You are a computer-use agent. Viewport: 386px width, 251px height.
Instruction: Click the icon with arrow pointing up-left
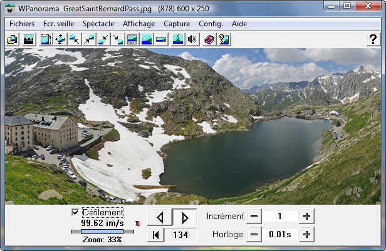click(75, 39)
